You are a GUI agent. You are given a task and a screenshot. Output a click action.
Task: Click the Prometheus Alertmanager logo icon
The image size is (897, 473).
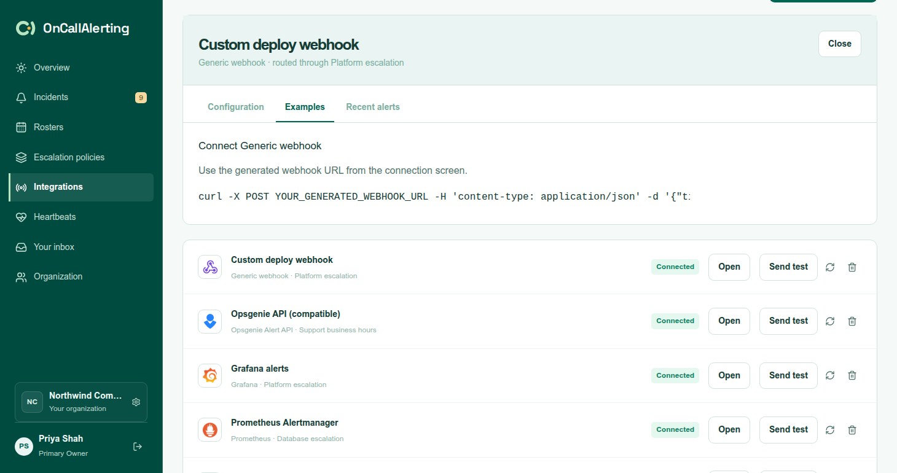click(210, 430)
